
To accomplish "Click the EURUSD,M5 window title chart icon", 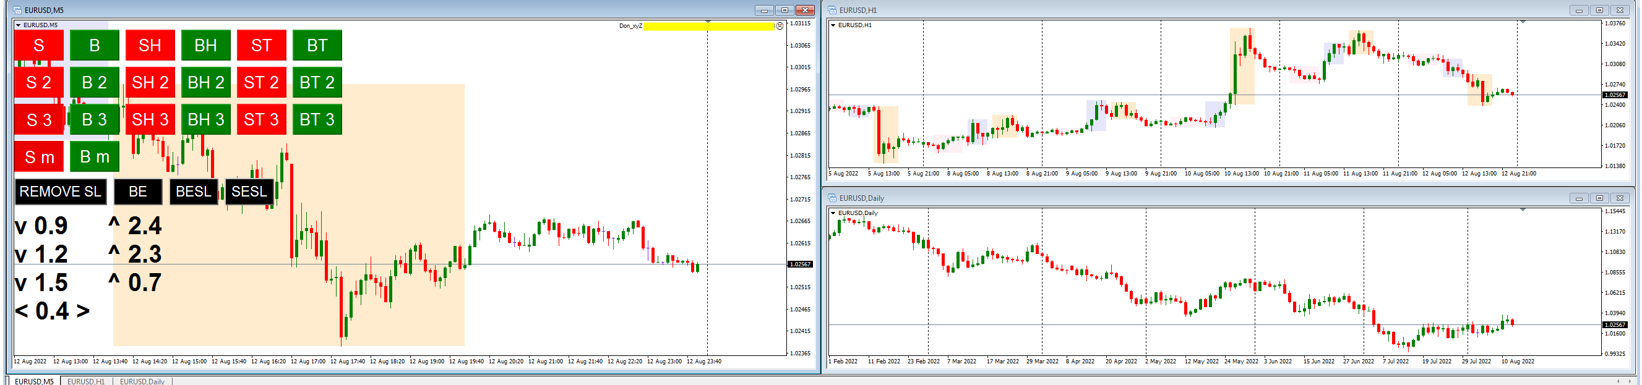I will (x=17, y=10).
